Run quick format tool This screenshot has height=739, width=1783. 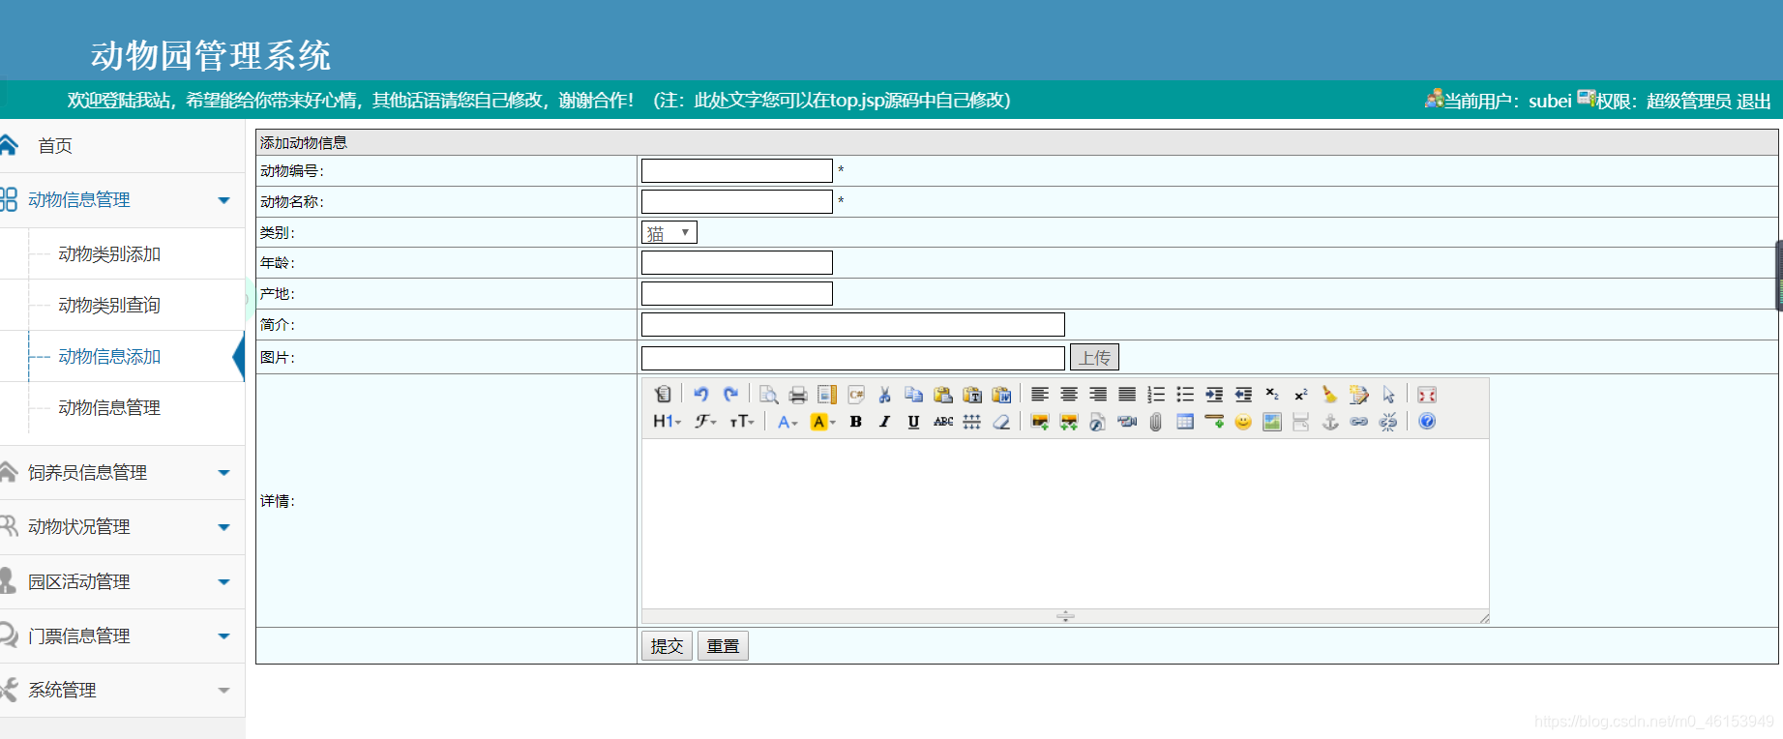click(x=1359, y=395)
